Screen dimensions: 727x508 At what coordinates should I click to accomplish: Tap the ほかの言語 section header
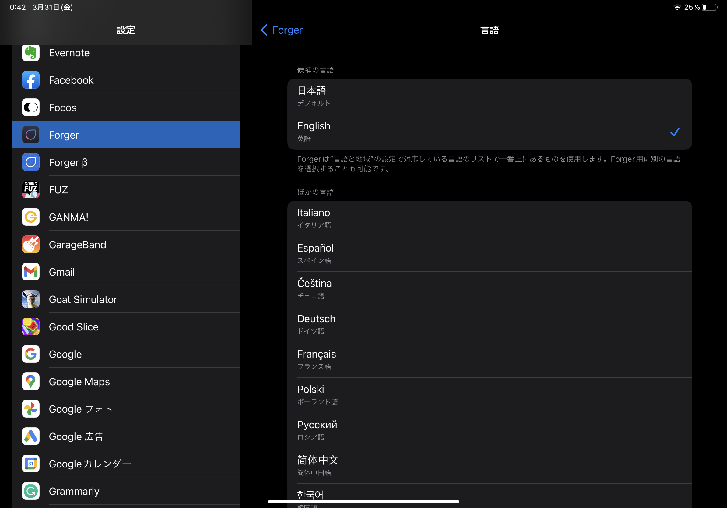[x=315, y=192]
